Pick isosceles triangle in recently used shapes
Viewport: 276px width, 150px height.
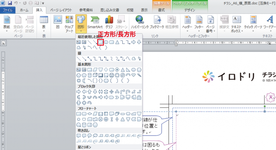117,42
